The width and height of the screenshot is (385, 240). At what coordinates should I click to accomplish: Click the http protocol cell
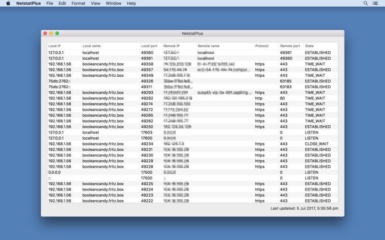pyautogui.click(x=258, y=98)
